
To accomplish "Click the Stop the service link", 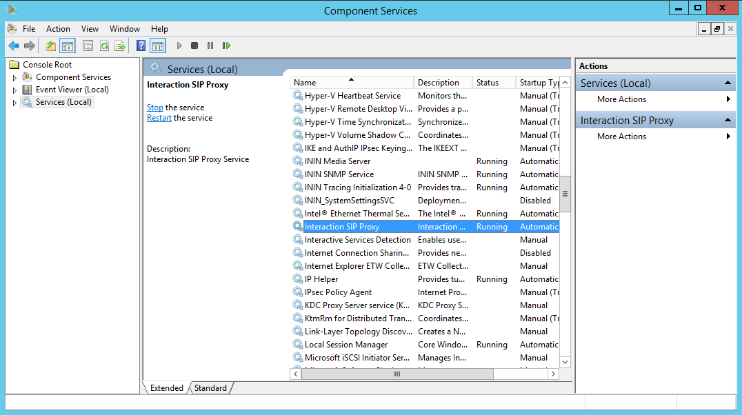I will point(155,108).
